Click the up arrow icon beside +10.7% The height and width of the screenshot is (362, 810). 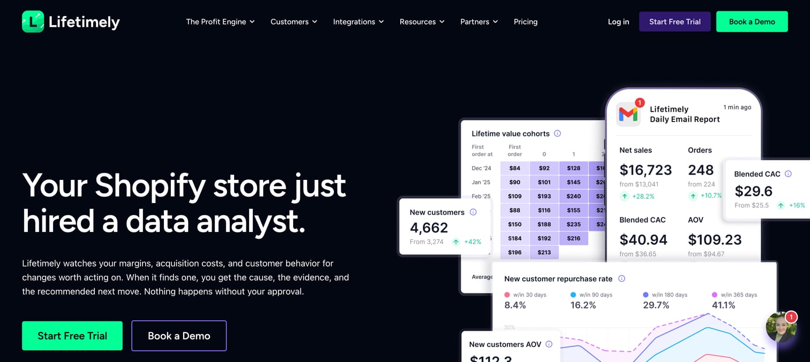(x=693, y=196)
